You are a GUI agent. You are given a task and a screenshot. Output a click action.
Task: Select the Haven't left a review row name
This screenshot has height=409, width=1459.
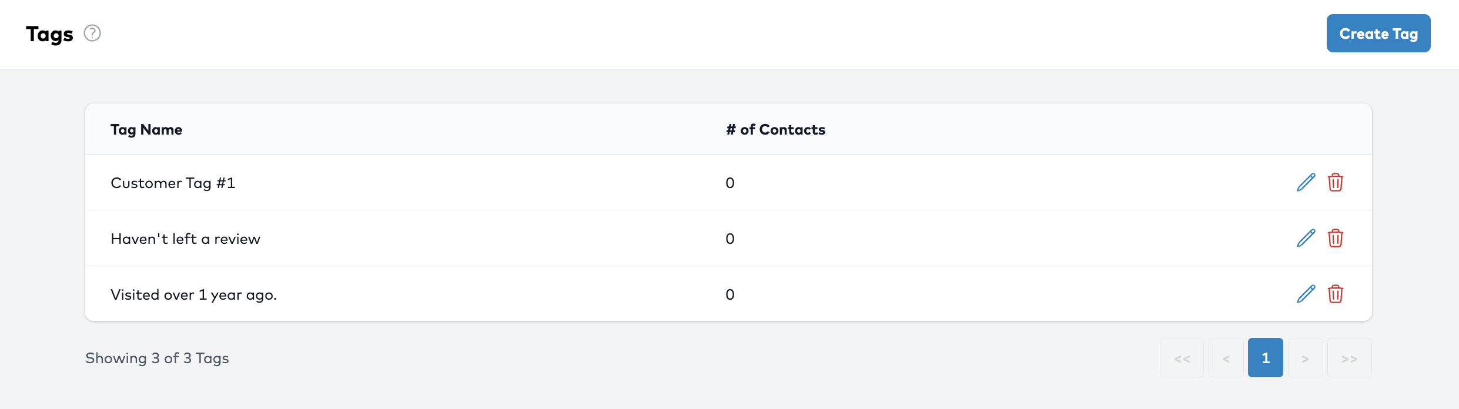[x=185, y=239]
